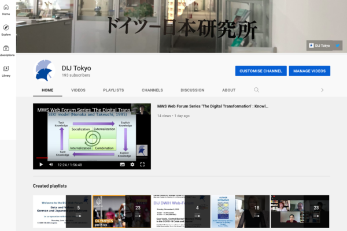Open the Author Interviews playlist with 18 videos
347x231 pixels.
point(241,211)
